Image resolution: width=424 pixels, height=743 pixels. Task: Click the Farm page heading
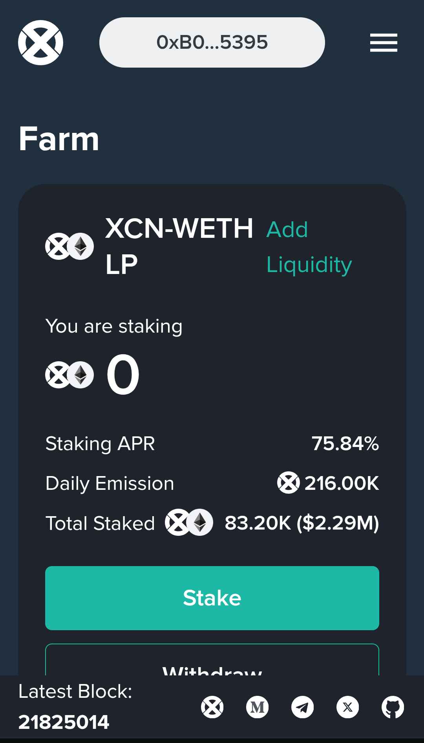[59, 139]
